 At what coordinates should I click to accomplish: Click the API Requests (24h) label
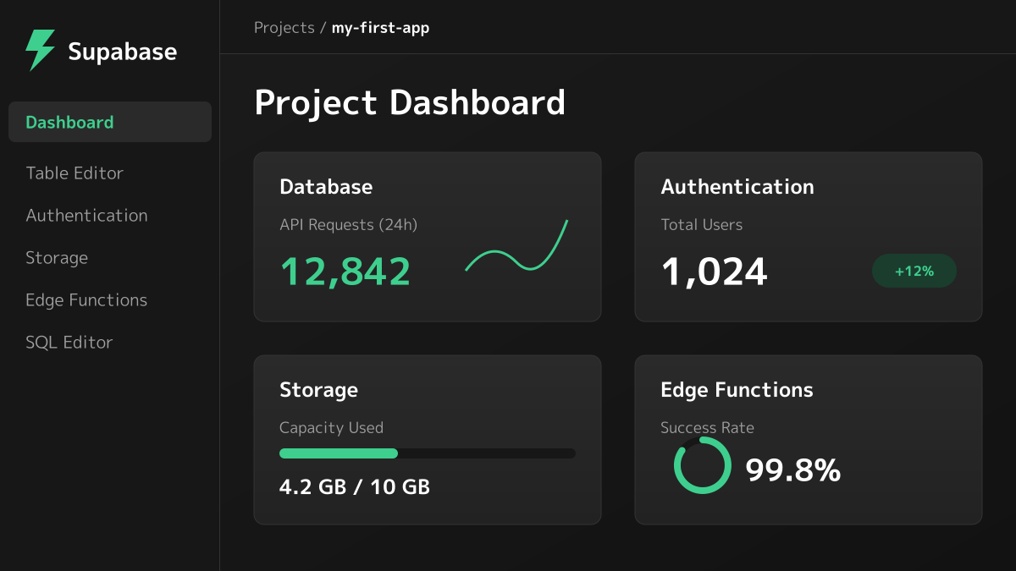coord(348,225)
